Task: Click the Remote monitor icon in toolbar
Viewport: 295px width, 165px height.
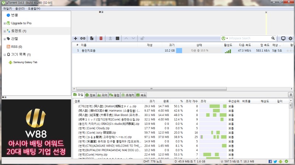Action: [x=283, y=38]
